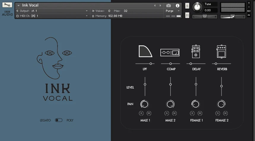Screen dimensions: 255x141
Task: Click the Memory 102.88 MB readout
Action: 115,16
